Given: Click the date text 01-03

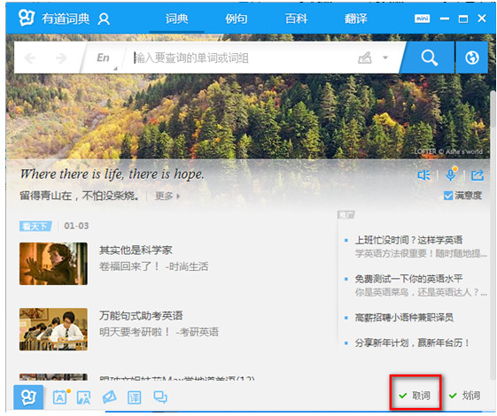Looking at the screenshot, I should point(76,226).
